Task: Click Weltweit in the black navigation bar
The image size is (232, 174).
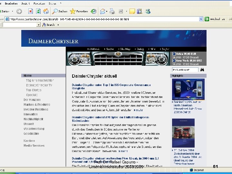Action: click(94, 49)
